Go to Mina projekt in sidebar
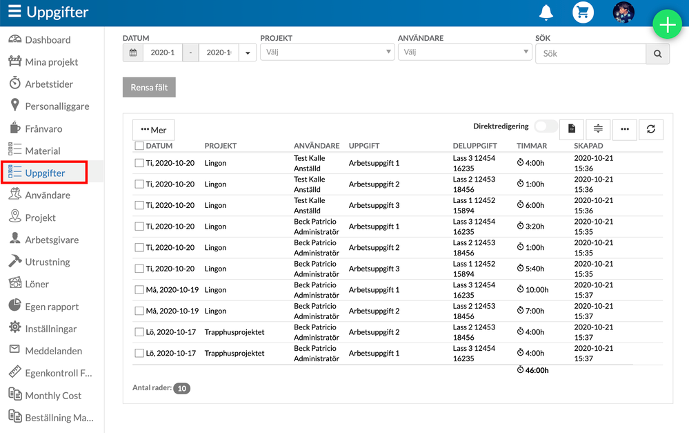 click(52, 62)
